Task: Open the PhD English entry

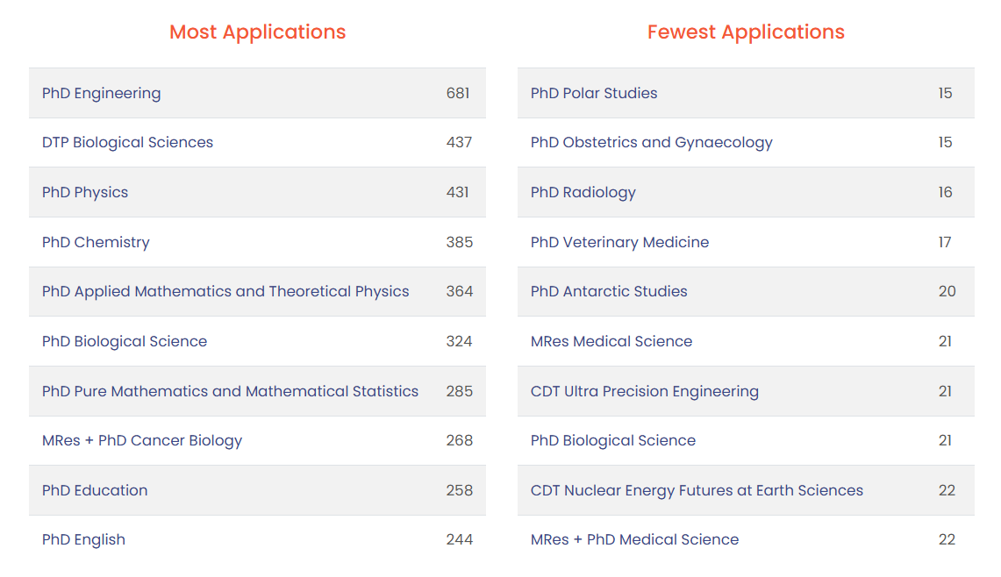Action: [257, 540]
